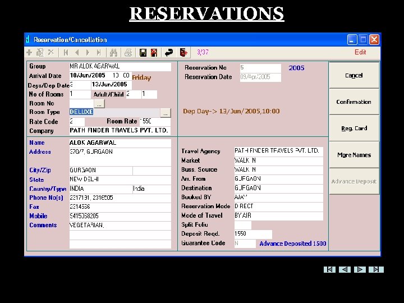The width and height of the screenshot is (404, 303).
Task: Click the Booked BY field AJAY
Action: (x=278, y=198)
